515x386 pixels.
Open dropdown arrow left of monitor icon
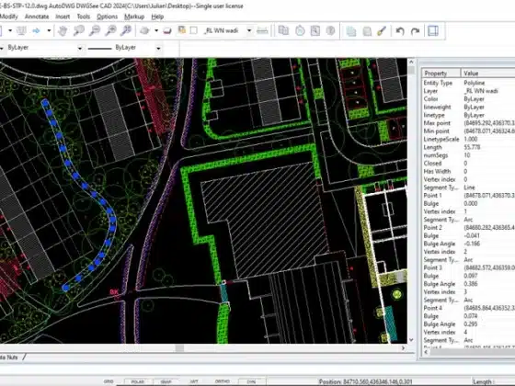pyautogui.click(x=10, y=31)
